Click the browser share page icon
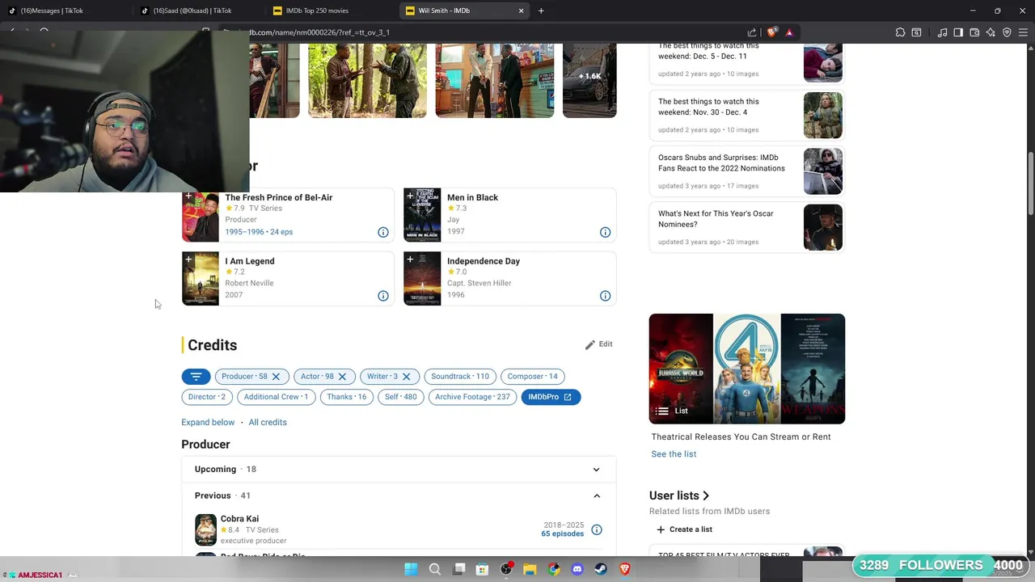Screen dimensions: 1035x582 click(752, 32)
